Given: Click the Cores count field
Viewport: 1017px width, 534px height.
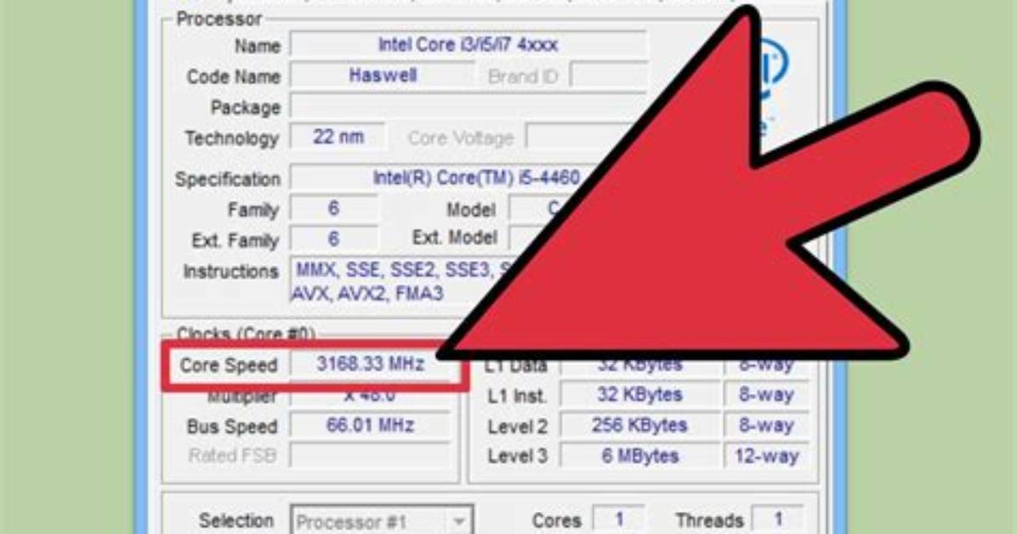Looking at the screenshot, I should coord(619,519).
